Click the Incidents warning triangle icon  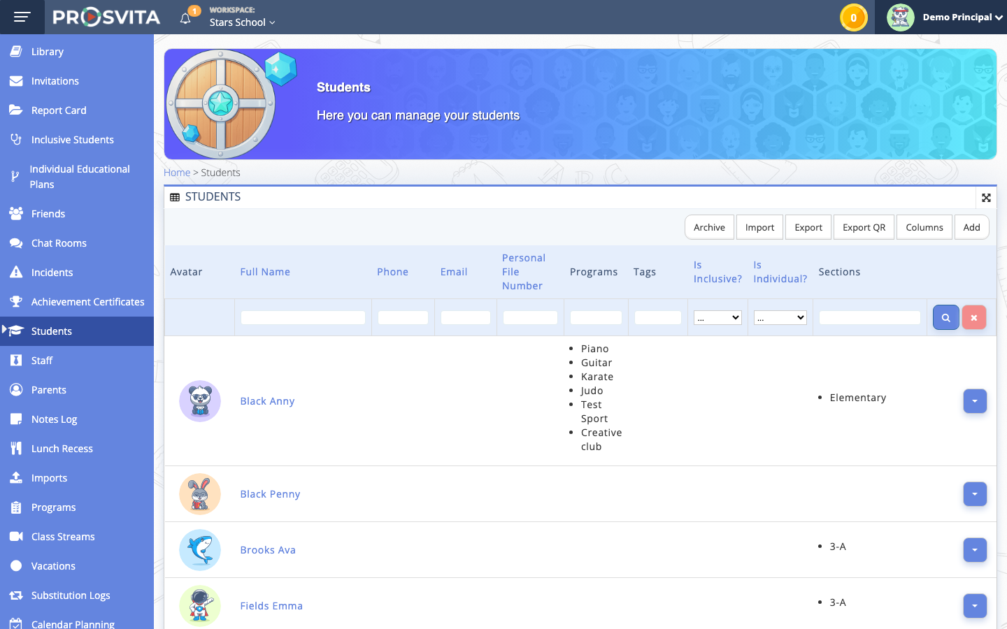click(x=16, y=273)
